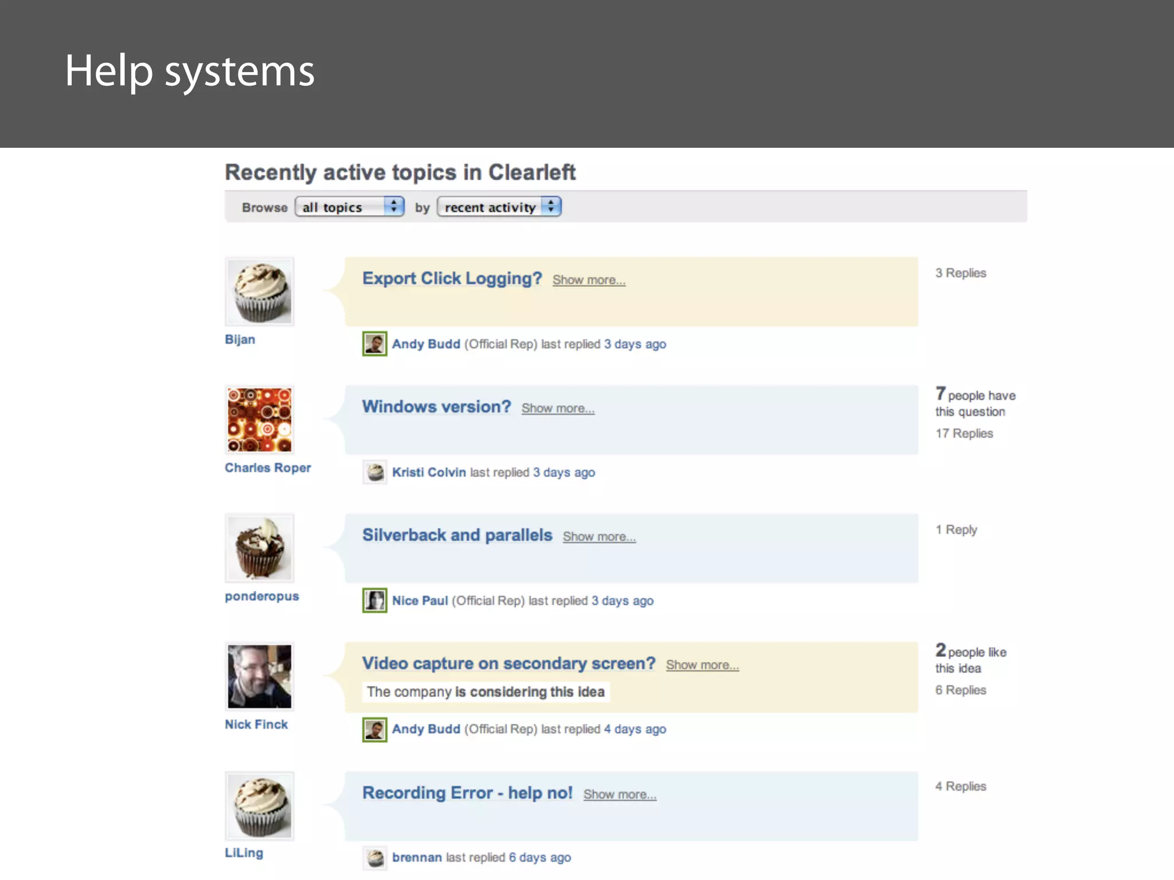1174x880 pixels.
Task: Expand 'Show more...' for Recording Error topic
Action: (x=620, y=795)
